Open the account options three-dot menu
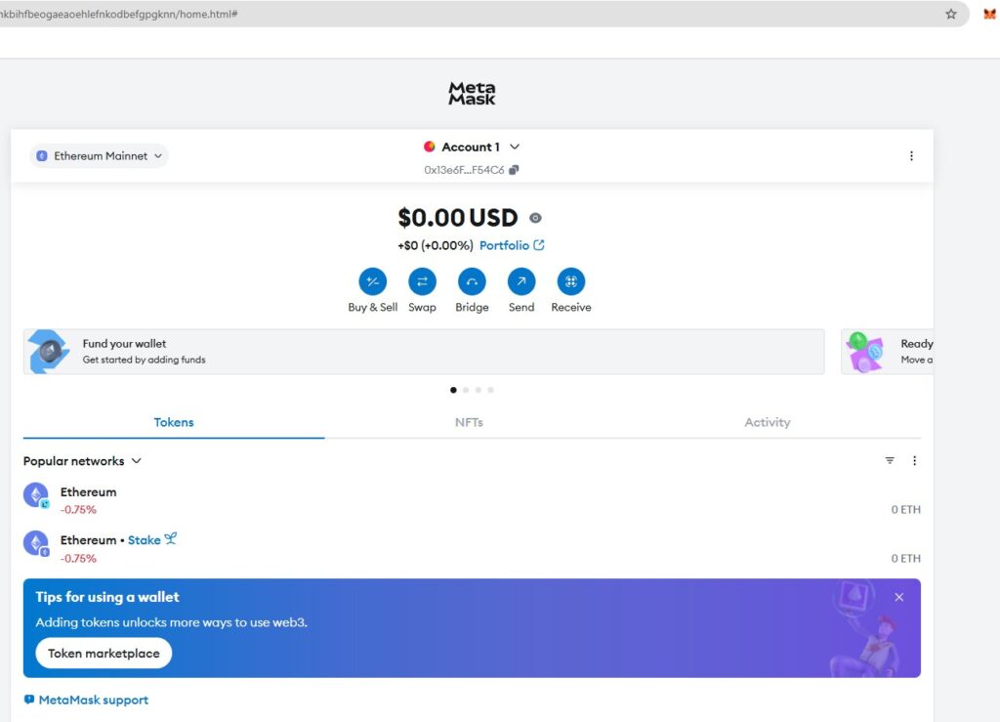1000x722 pixels. click(911, 155)
